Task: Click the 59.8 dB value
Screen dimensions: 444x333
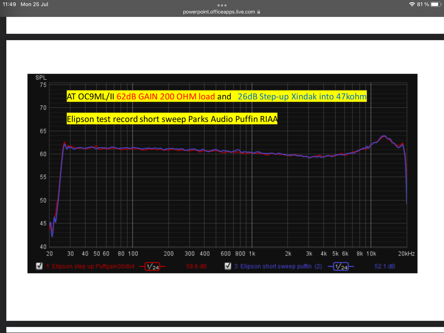Action: [196, 266]
